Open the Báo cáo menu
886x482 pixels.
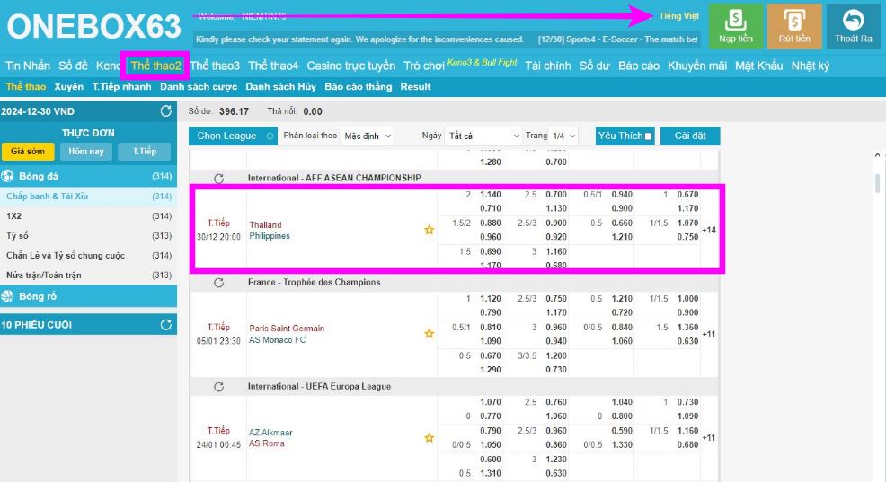639,66
